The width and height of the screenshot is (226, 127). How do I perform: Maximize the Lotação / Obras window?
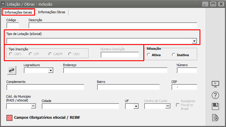(x=213, y=4)
